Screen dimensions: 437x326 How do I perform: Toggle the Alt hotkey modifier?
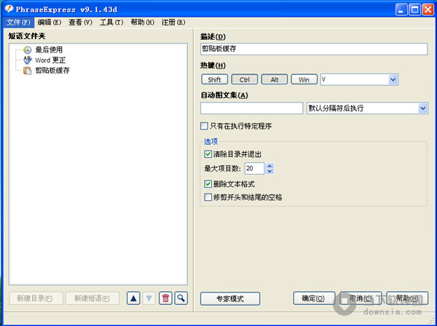pos(275,79)
